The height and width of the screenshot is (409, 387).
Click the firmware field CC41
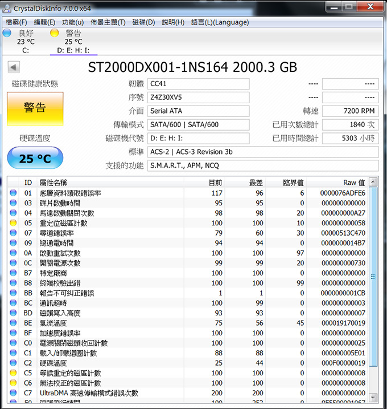tap(198, 84)
